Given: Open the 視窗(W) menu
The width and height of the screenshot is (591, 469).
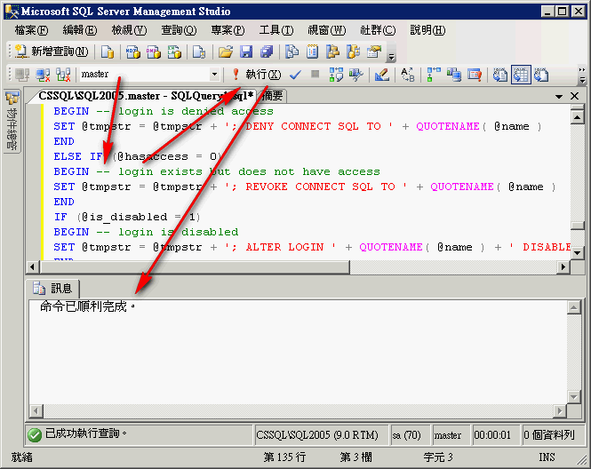Looking at the screenshot, I should point(326,30).
